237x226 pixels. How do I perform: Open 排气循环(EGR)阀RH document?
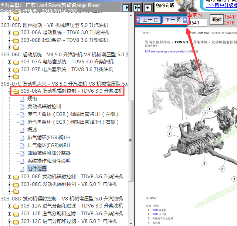49,145
